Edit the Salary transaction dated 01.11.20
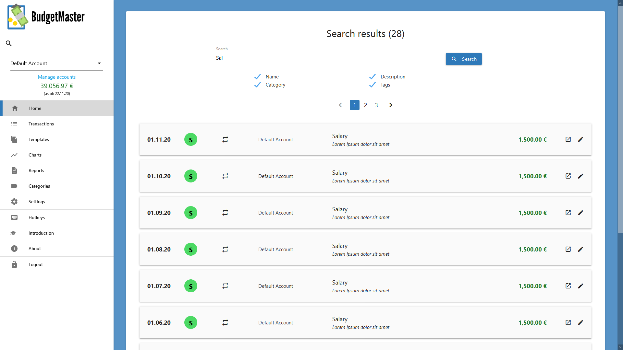623x350 pixels. click(x=580, y=139)
